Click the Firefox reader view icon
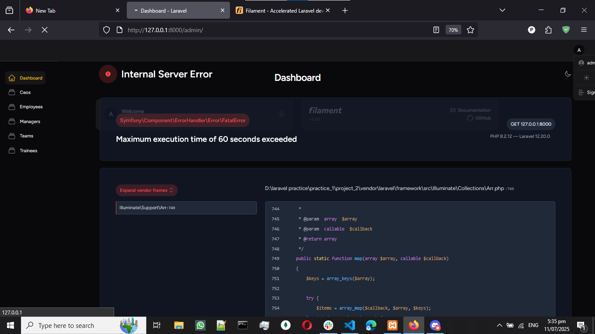Viewport: 595px width, 334px height. pyautogui.click(x=436, y=30)
